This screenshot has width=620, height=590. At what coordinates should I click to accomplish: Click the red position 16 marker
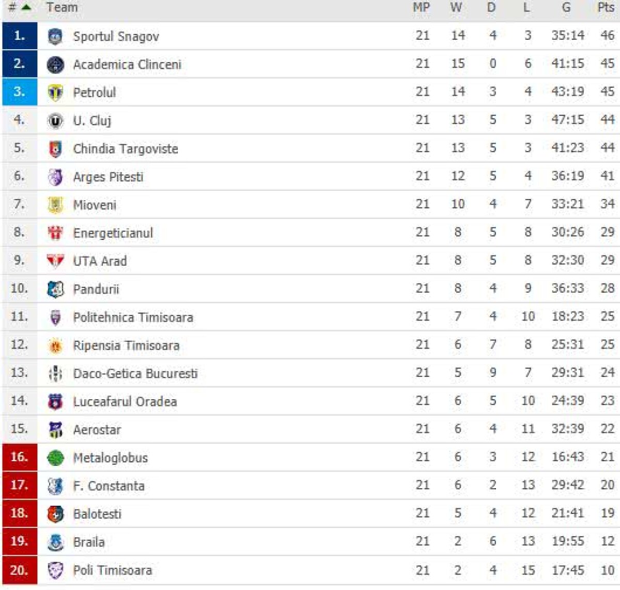[20, 457]
